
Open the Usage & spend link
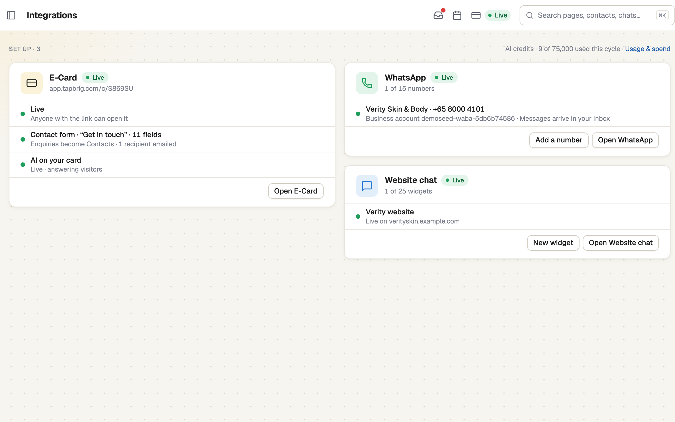[x=648, y=49]
